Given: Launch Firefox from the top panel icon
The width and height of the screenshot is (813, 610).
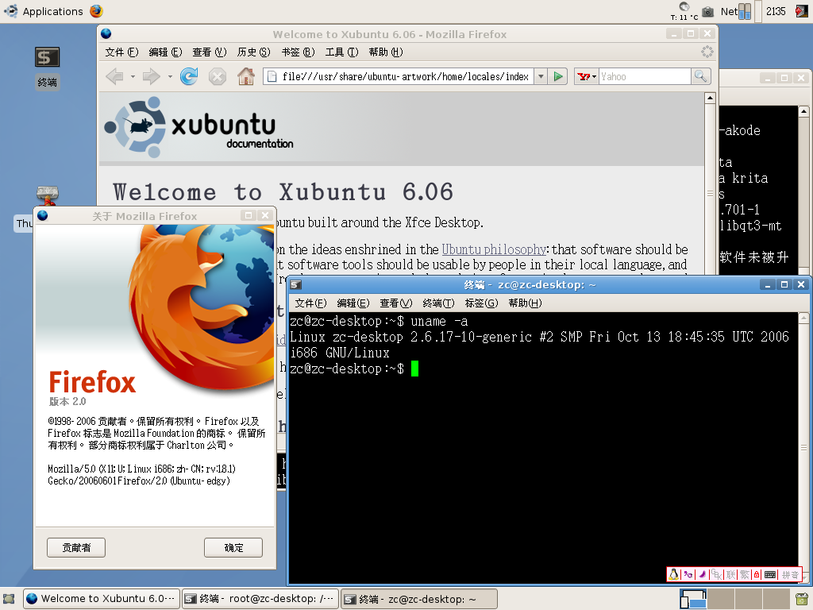Looking at the screenshot, I should point(96,11).
